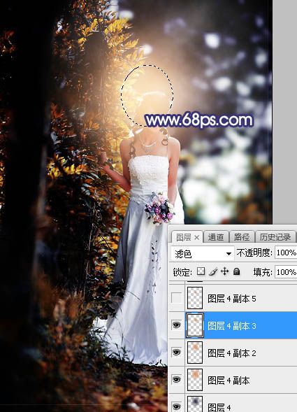Viewport: 297px width, 412px height.
Task: Hide layer 图层 4 副本 3
Action: click(177, 325)
